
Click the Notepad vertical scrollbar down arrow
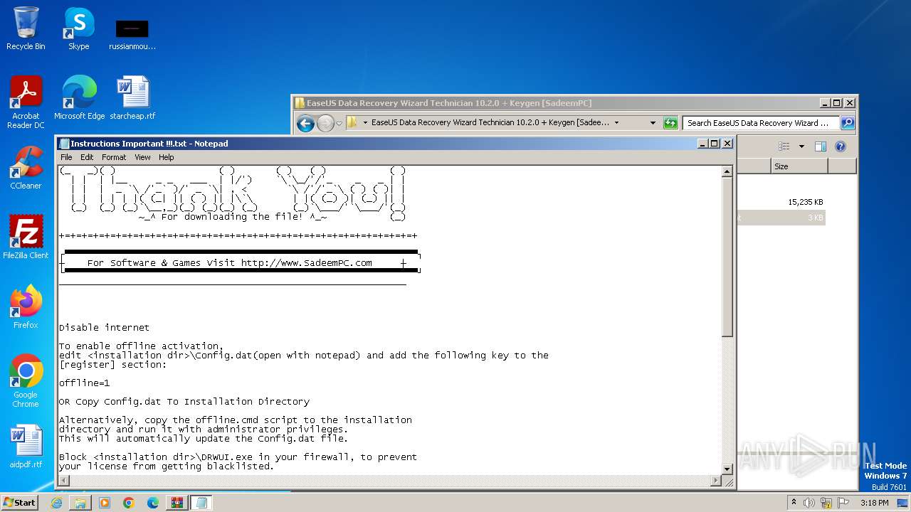click(x=727, y=469)
